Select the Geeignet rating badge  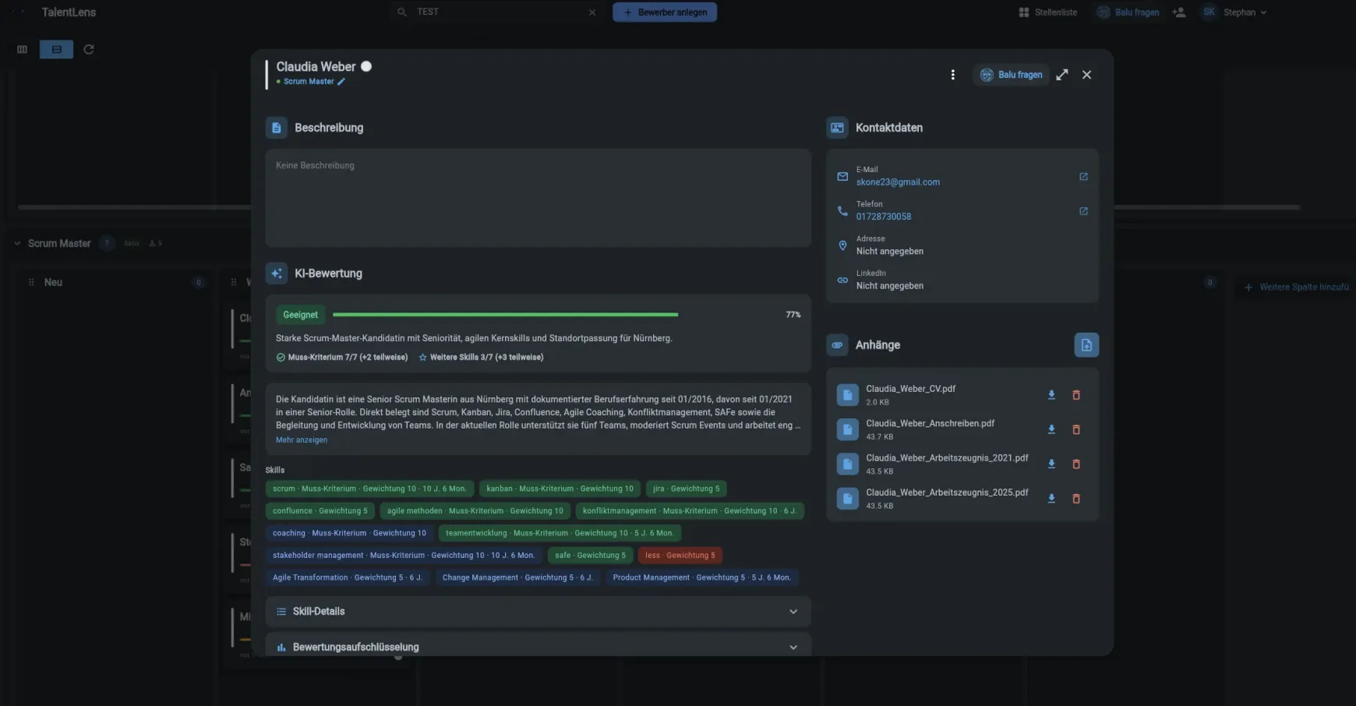(300, 315)
